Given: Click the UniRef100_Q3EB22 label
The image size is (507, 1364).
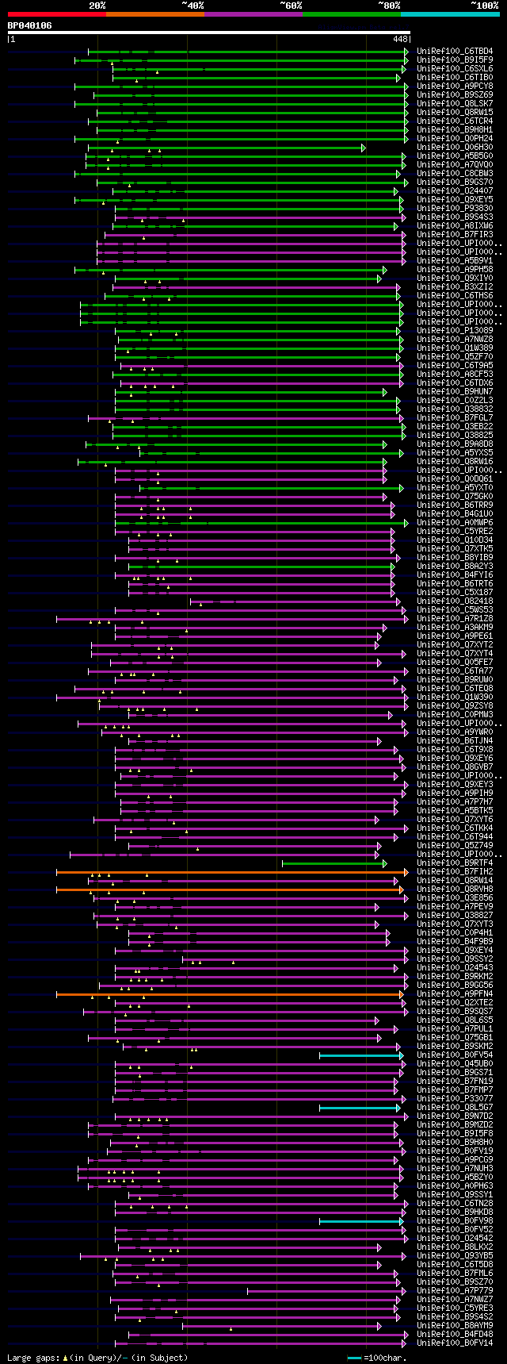Looking at the screenshot, I should [x=455, y=427].
